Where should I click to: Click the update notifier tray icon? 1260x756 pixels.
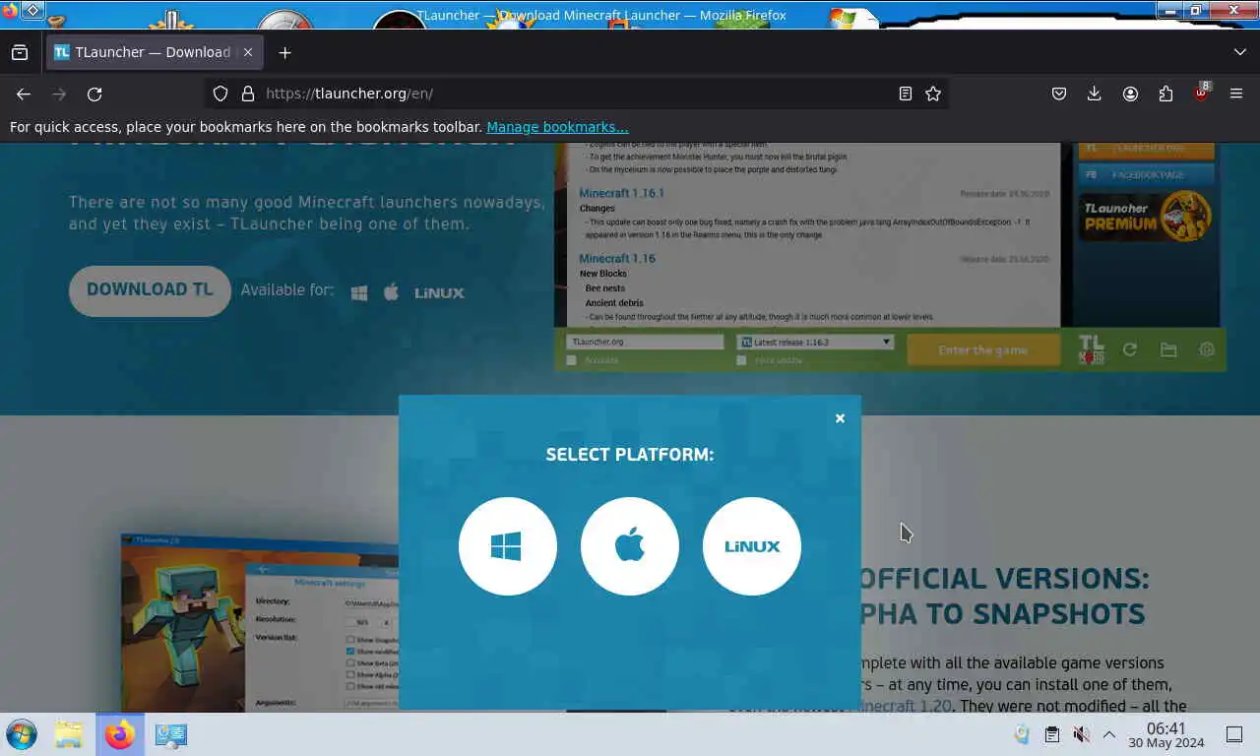[x=1022, y=734]
